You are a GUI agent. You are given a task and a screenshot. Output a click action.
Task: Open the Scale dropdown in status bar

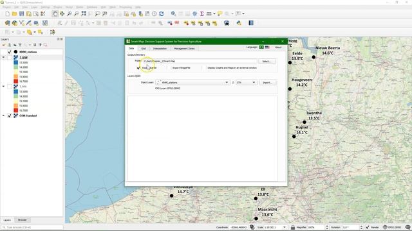tap(285, 227)
